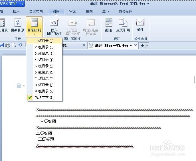196x161 pixels.
Task: Switch to the 插入 ribbon tab
Action: click(x=16, y=11)
